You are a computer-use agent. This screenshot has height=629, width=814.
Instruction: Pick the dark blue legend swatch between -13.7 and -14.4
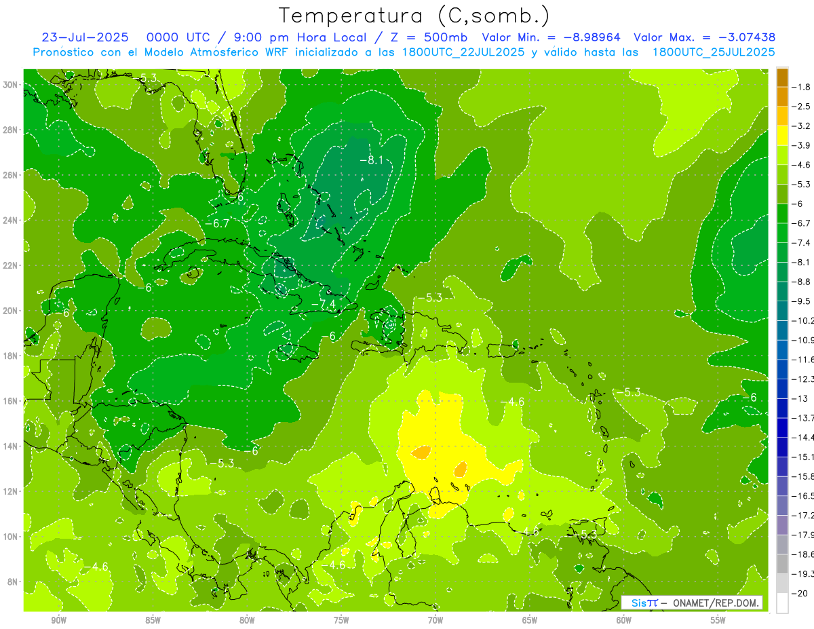click(782, 427)
